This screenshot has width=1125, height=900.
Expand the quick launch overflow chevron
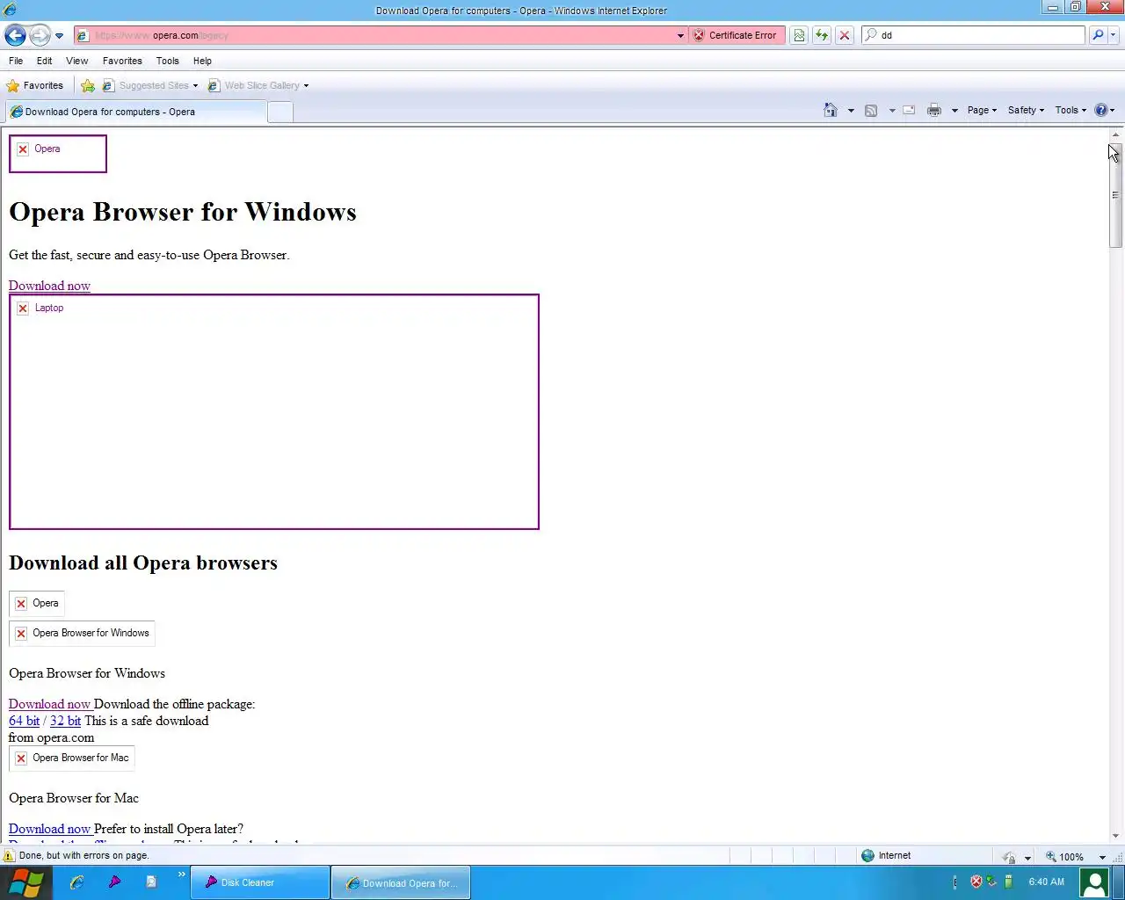pos(182,875)
